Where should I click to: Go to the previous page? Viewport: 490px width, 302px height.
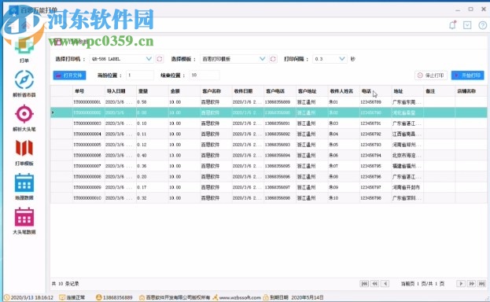385,284
